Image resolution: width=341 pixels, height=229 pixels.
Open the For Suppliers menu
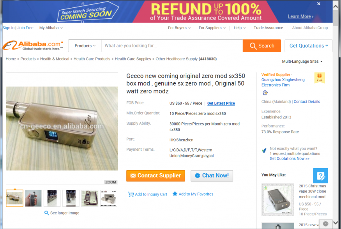click(212, 28)
